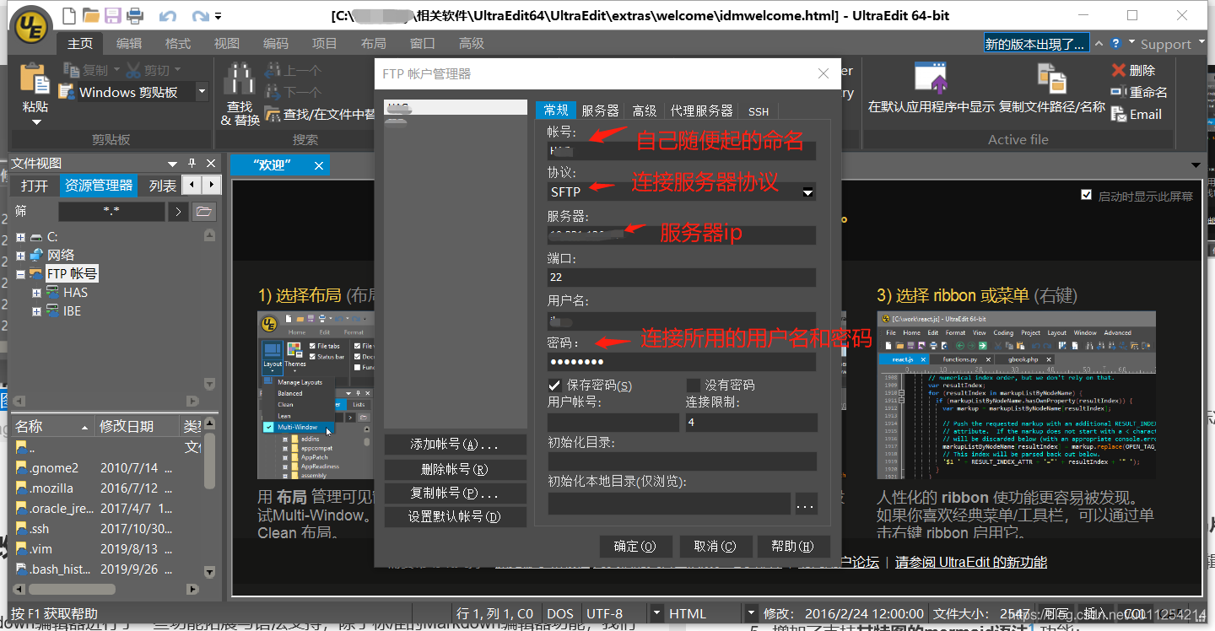
Task: Switch to the 格式 ribbon tab
Action: [x=178, y=43]
